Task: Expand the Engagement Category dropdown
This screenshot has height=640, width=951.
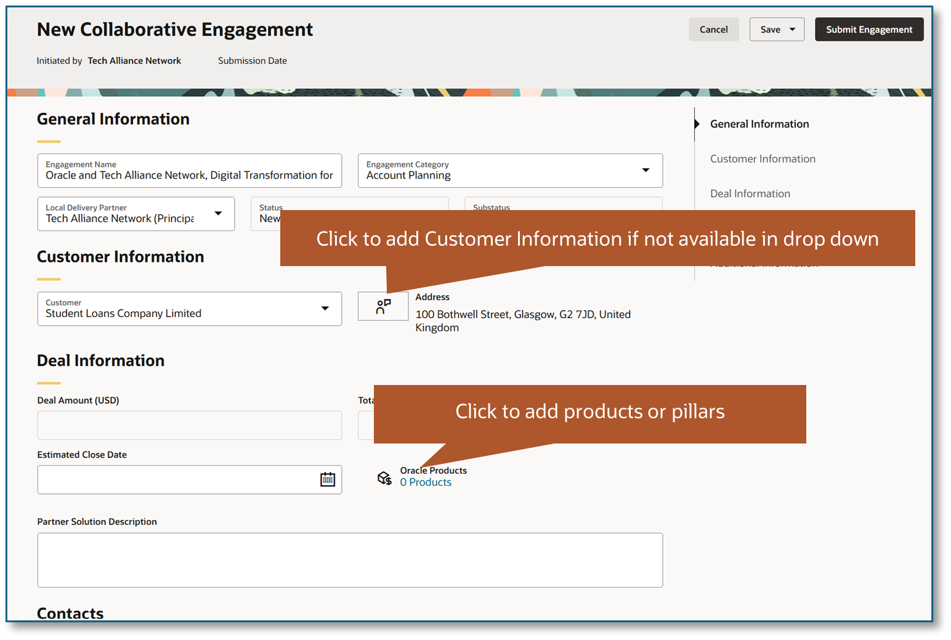Action: 645,170
